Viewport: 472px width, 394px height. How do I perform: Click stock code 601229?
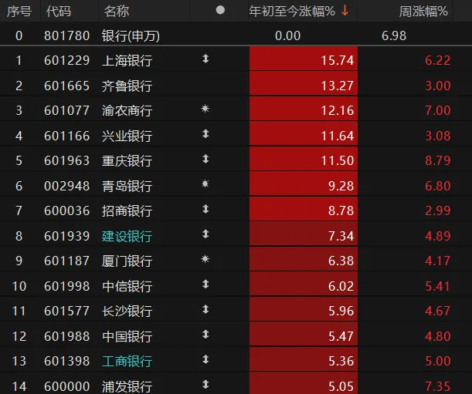tap(67, 60)
